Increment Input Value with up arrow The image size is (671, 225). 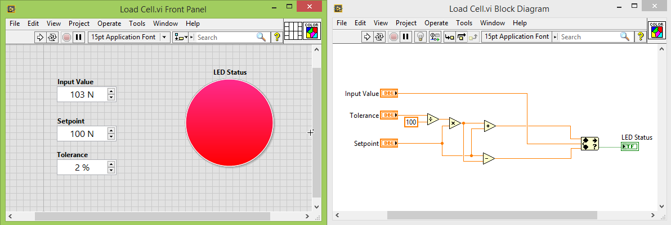[111, 91]
